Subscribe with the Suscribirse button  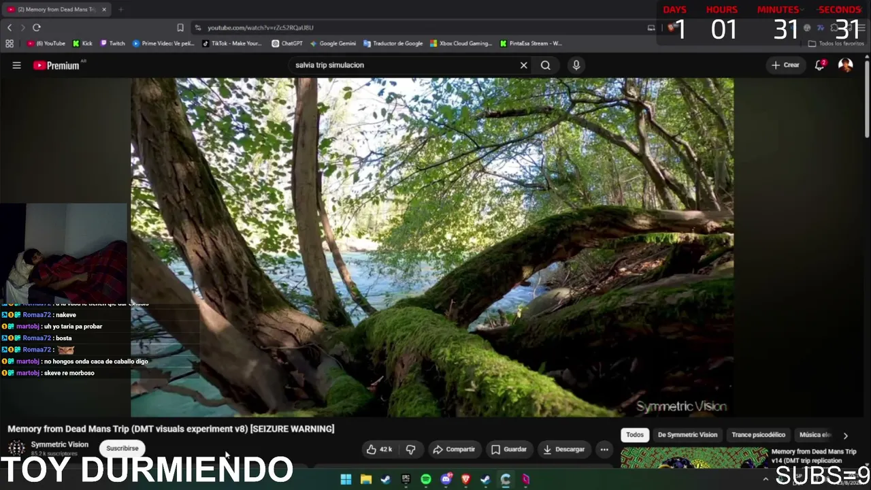point(122,448)
